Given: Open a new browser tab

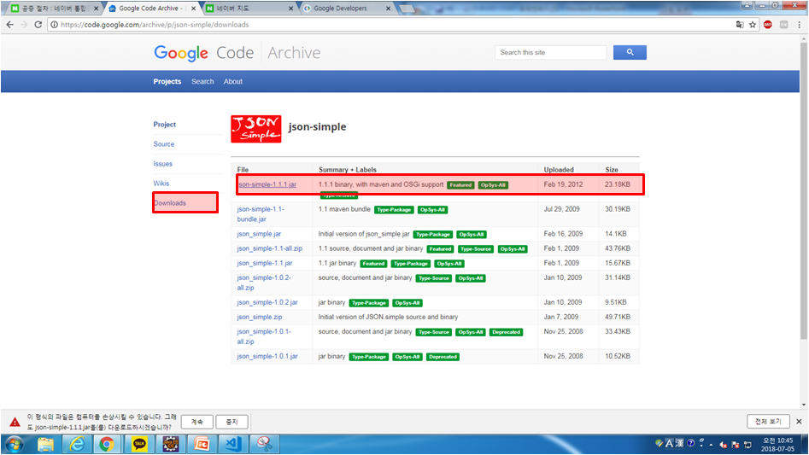Looking at the screenshot, I should click(x=407, y=9).
